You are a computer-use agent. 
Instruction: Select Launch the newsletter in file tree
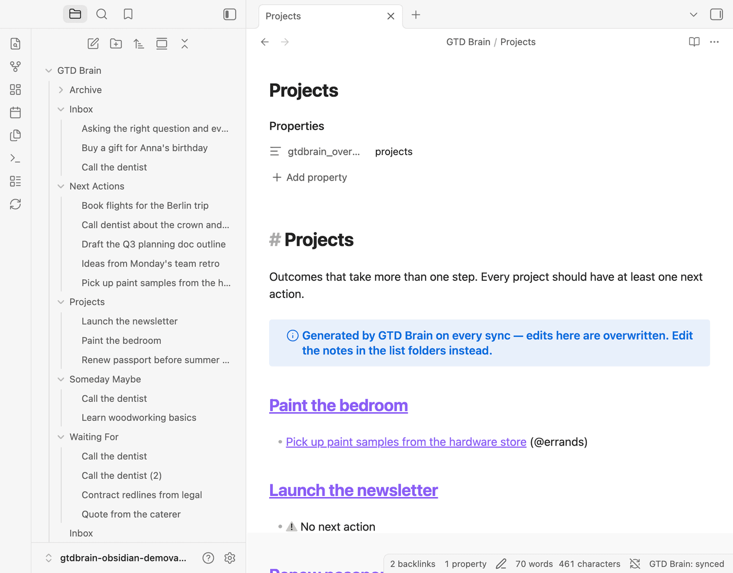click(129, 322)
